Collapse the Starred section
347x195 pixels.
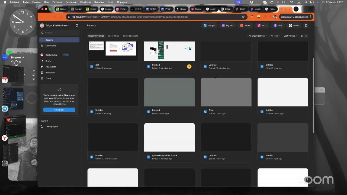click(x=43, y=121)
